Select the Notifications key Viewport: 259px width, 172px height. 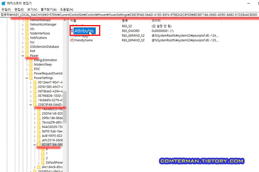[x=38, y=38]
